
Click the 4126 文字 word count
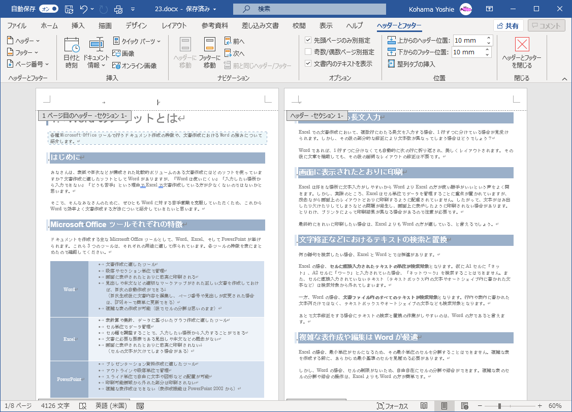pyautogui.click(x=55, y=406)
